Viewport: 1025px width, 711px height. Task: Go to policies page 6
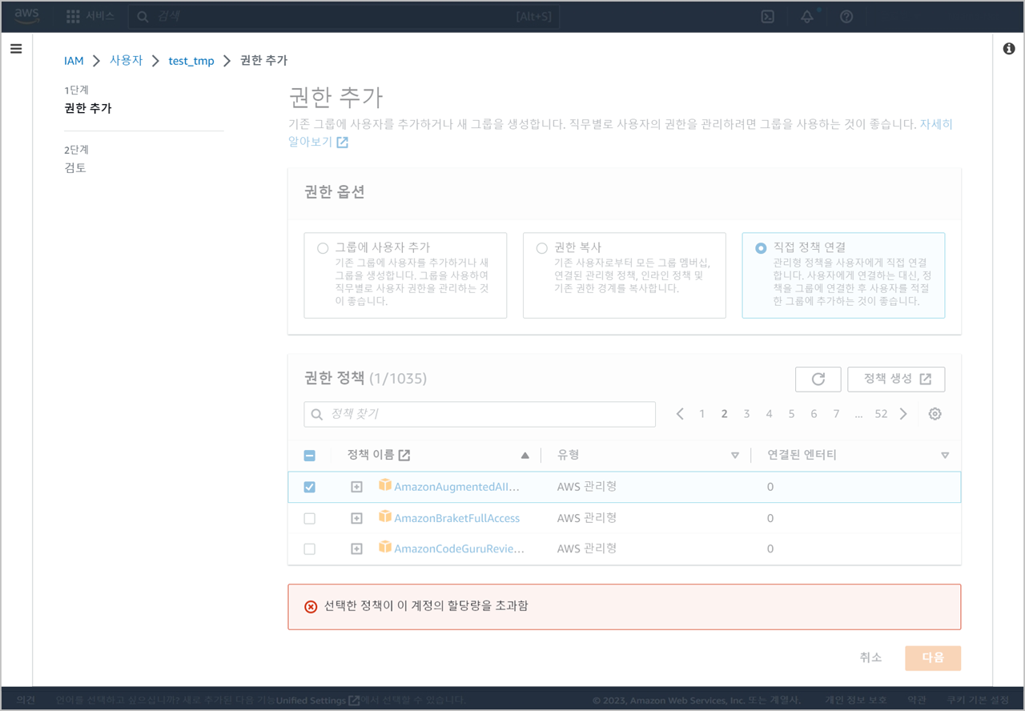pyautogui.click(x=814, y=414)
